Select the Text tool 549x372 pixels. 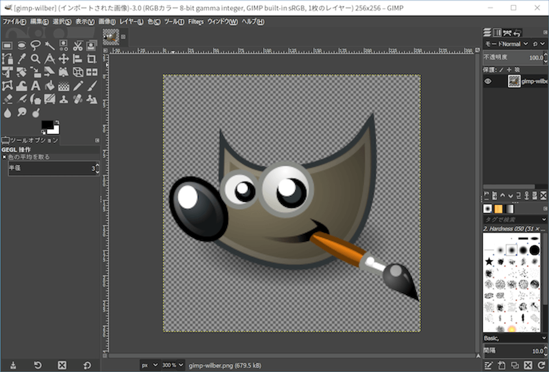pos(36,86)
